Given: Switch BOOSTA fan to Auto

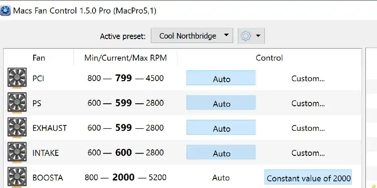Looking at the screenshot, I should tap(221, 177).
